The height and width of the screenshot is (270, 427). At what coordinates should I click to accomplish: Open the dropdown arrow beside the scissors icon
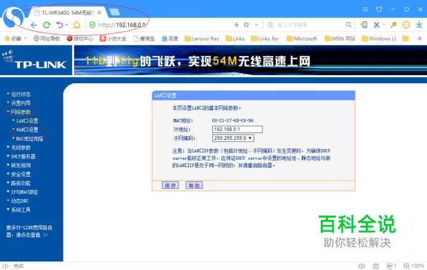[383, 25]
